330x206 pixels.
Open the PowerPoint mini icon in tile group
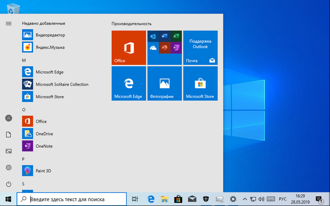point(165,48)
